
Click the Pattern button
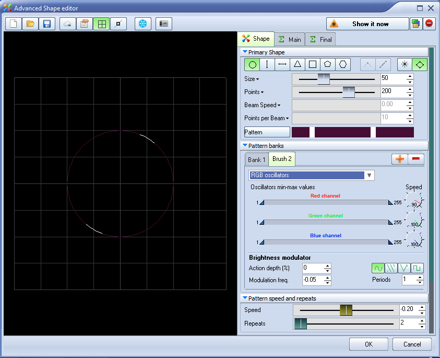(267, 132)
